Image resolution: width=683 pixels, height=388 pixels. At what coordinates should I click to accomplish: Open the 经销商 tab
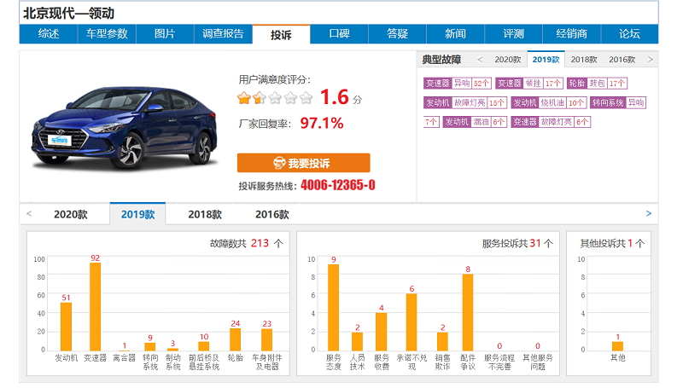[x=571, y=34]
